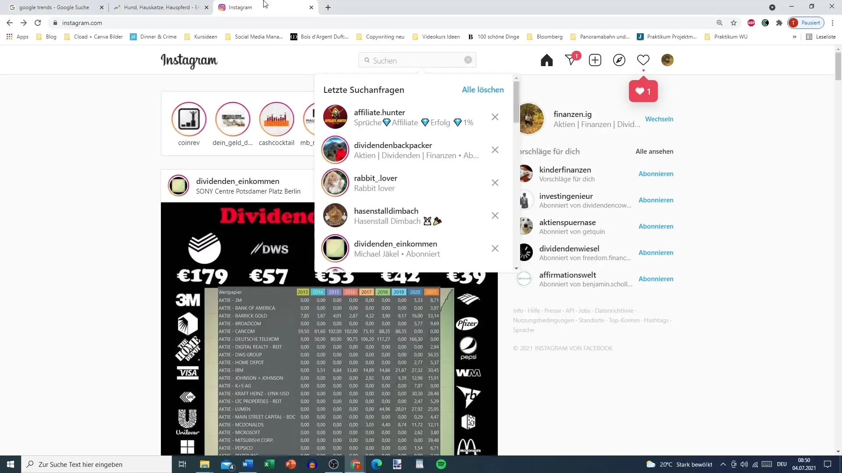The width and height of the screenshot is (842, 473).
Task: Follow dividendenwiesel with Abonnieren
Action: point(656,253)
